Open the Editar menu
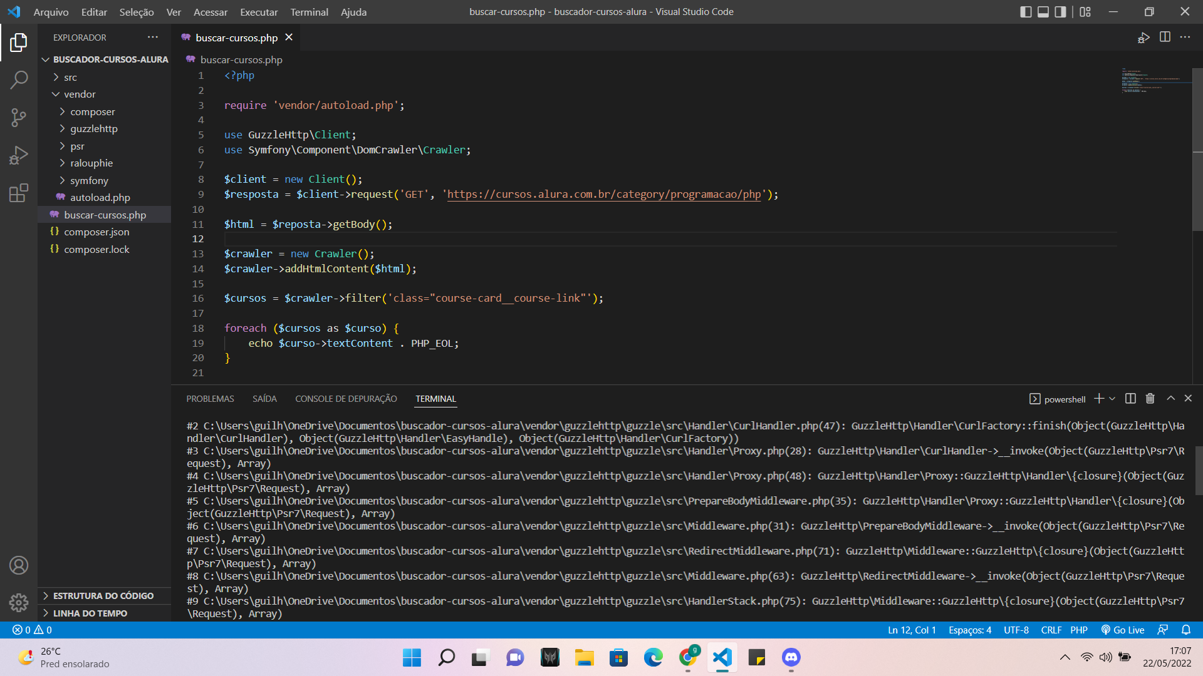Viewport: 1203px width, 676px height. pos(94,12)
